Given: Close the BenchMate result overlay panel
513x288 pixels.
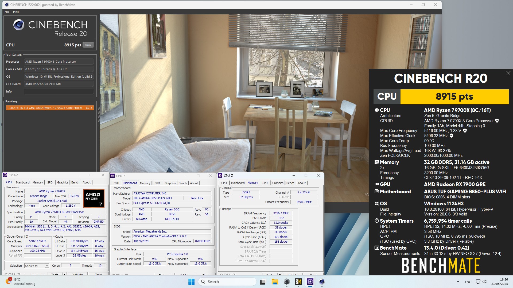Looking at the screenshot, I should [508, 73].
